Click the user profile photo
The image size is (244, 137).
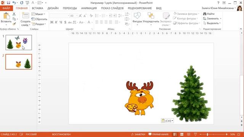click(x=240, y=8)
